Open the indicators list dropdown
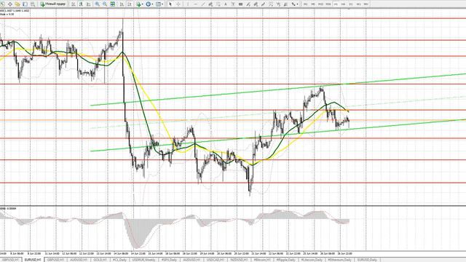The image size is (466, 262). 140,4
